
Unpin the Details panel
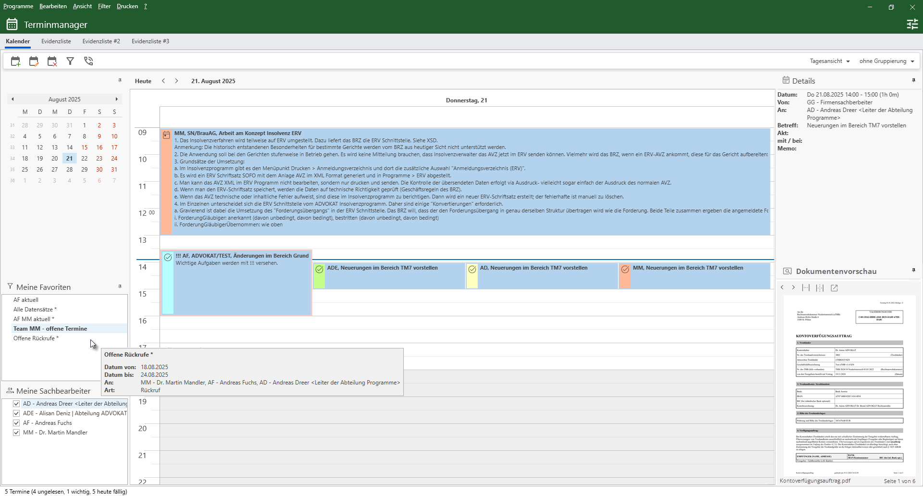[913, 80]
